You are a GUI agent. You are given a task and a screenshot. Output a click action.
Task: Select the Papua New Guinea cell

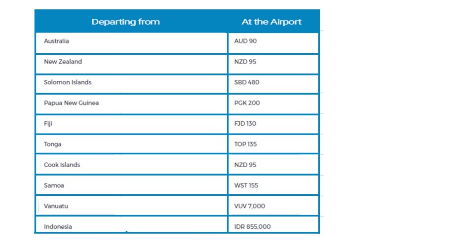(131, 105)
